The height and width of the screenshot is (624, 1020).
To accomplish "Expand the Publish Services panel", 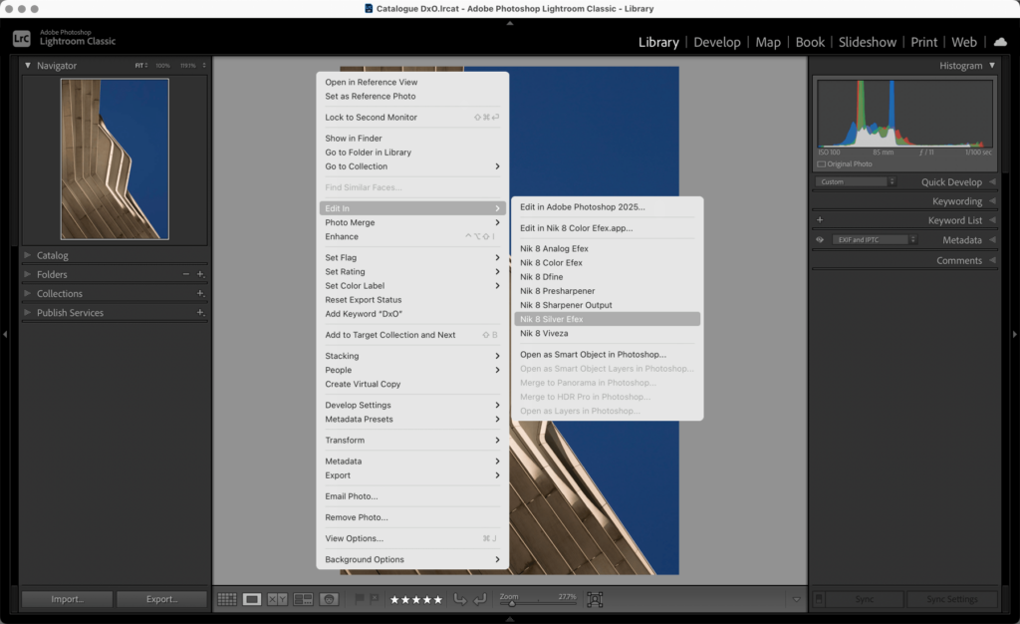I will click(27, 312).
